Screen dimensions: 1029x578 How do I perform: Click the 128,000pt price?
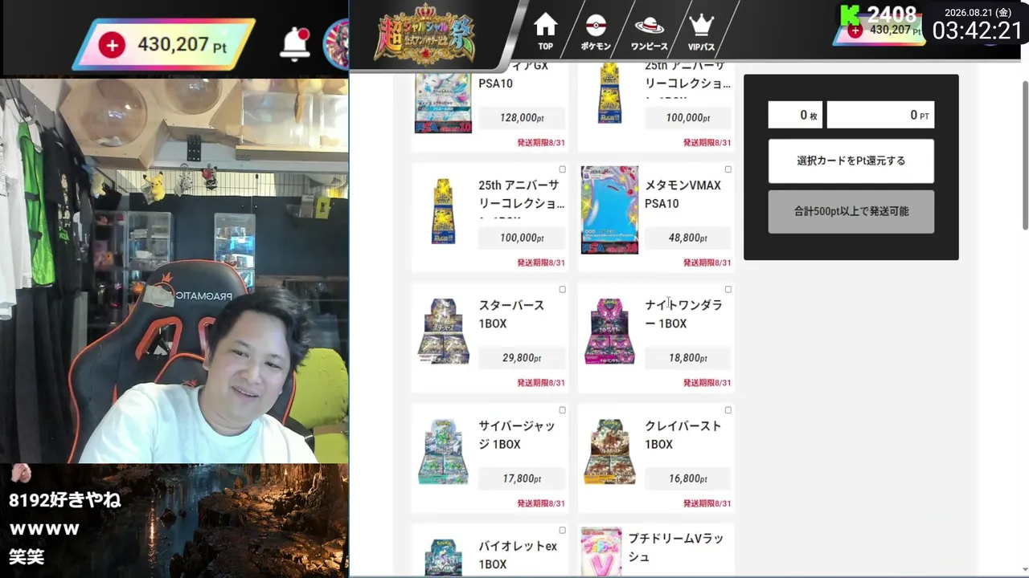[522, 118]
